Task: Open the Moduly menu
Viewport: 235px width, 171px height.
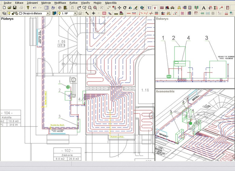Action: click(98, 2)
